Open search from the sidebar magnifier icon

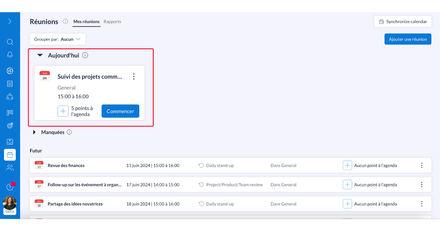point(10,42)
